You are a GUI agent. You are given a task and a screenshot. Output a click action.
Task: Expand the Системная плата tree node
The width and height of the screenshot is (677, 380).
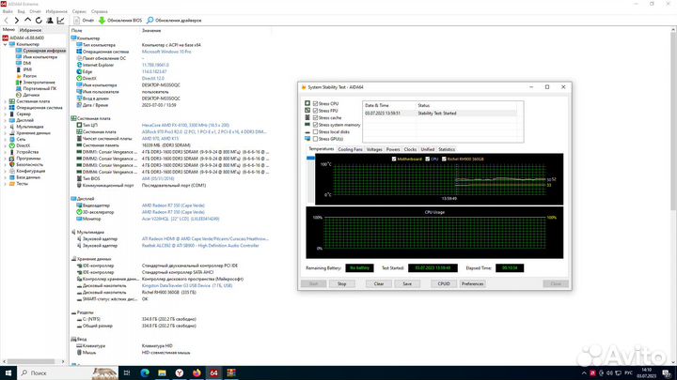click(x=6, y=101)
